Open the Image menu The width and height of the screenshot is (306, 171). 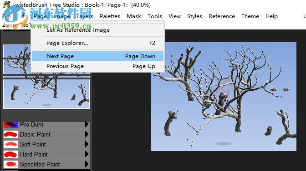[x=61, y=16]
